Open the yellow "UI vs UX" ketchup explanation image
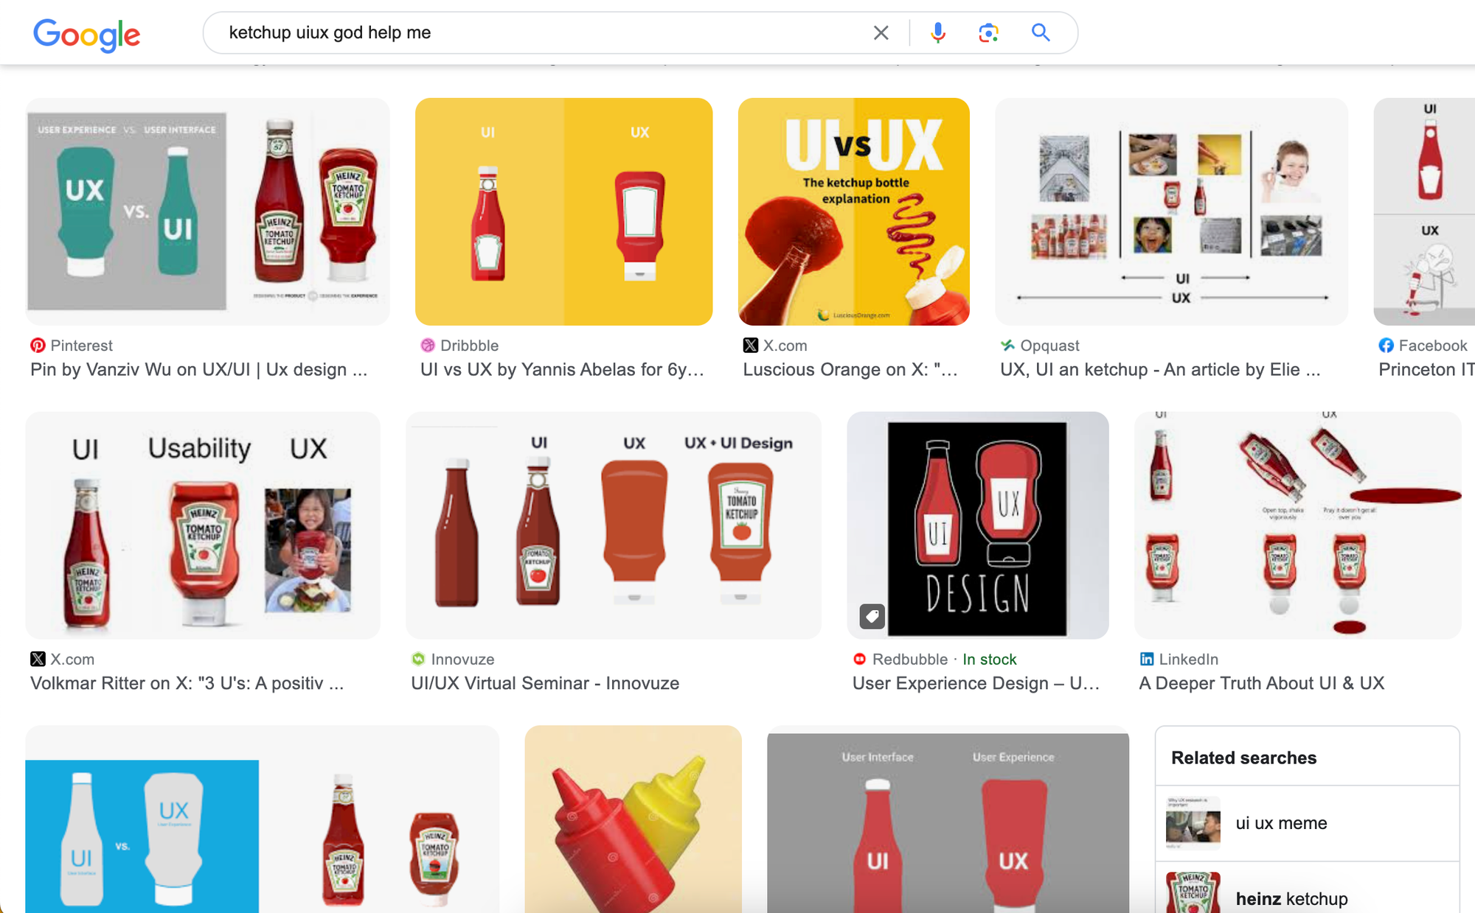Image resolution: width=1475 pixels, height=913 pixels. pos(853,211)
